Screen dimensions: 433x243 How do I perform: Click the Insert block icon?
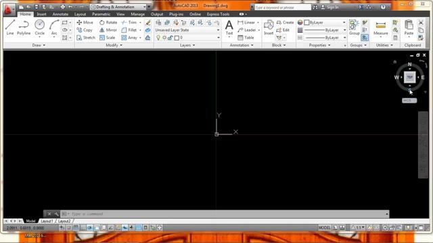coord(269,27)
